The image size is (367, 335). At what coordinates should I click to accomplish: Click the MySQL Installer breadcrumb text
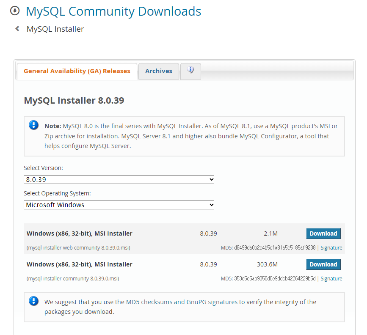(x=55, y=29)
